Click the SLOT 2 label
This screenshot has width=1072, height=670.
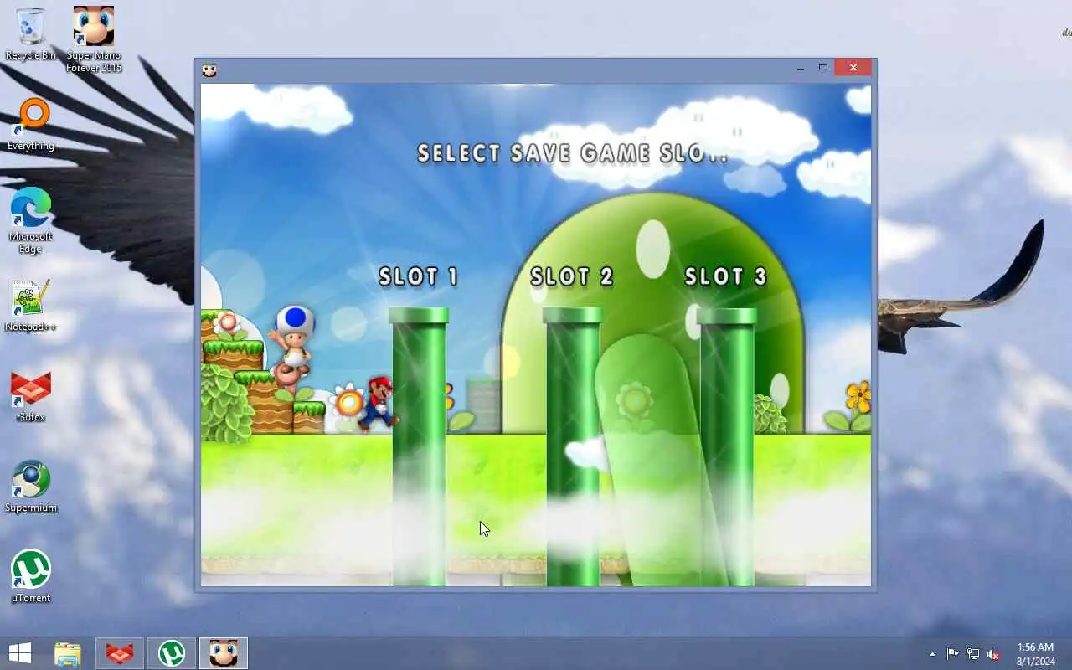pyautogui.click(x=573, y=276)
